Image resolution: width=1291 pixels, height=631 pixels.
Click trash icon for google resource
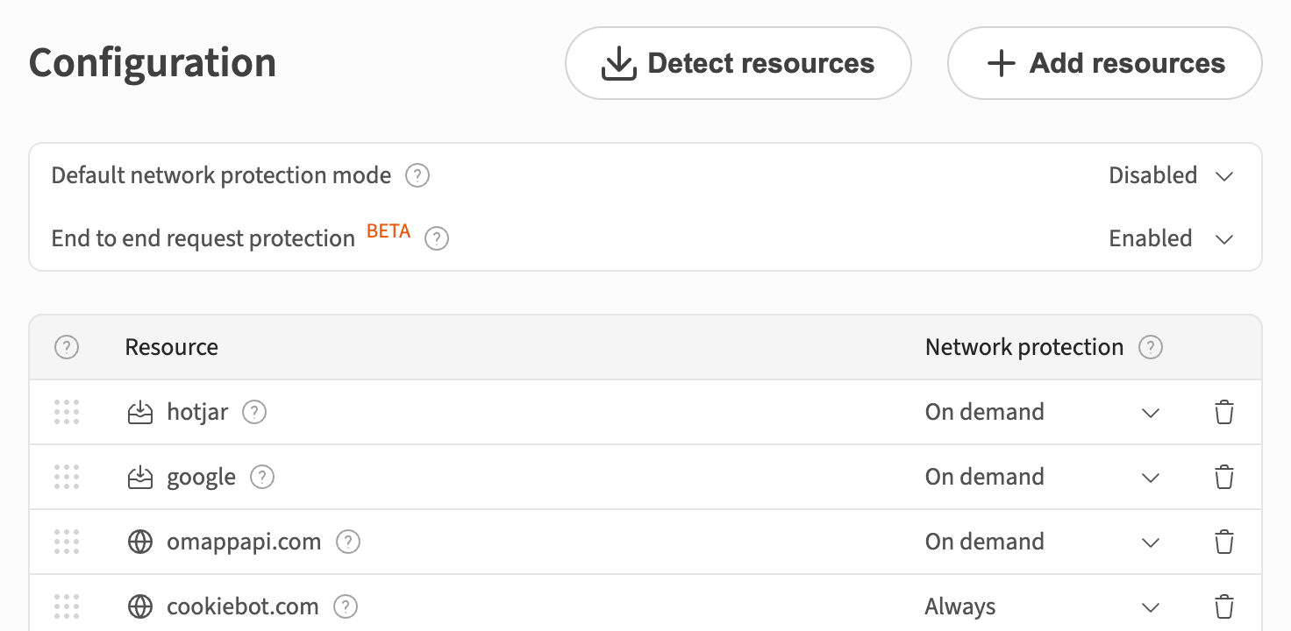pyautogui.click(x=1224, y=477)
